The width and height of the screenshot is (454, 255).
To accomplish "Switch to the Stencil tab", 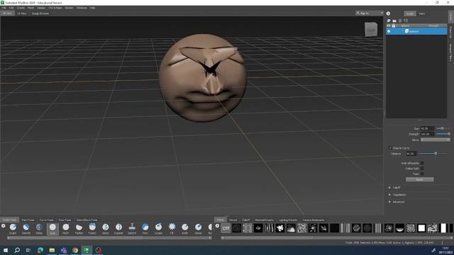I will tap(233, 220).
